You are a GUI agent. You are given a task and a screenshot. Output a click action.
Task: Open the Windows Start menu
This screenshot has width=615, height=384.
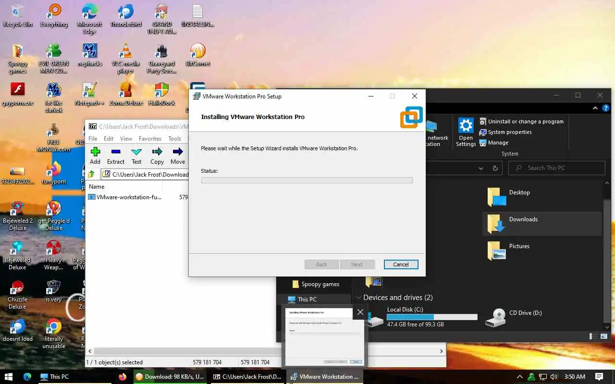pos(9,377)
